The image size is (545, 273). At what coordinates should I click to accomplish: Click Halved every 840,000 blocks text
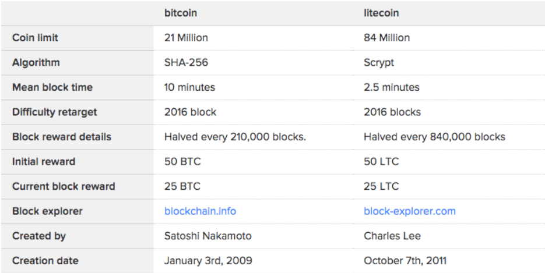pyautogui.click(x=434, y=137)
